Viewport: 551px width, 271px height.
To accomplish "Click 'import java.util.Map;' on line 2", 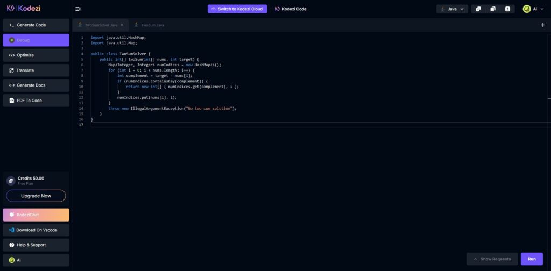I will click(114, 43).
